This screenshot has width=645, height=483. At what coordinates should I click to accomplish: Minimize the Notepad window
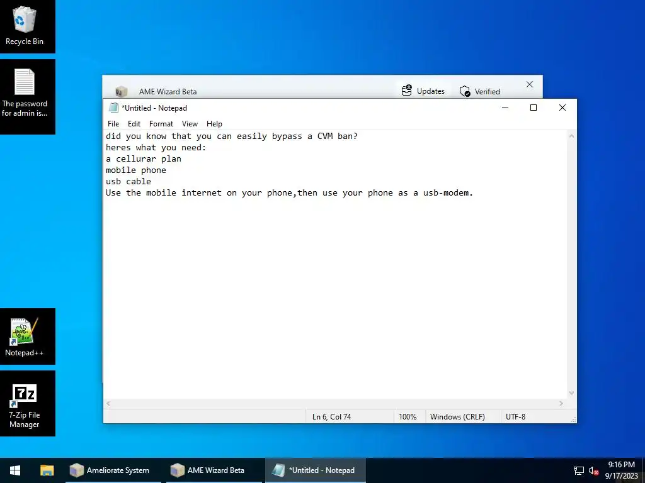click(505, 108)
